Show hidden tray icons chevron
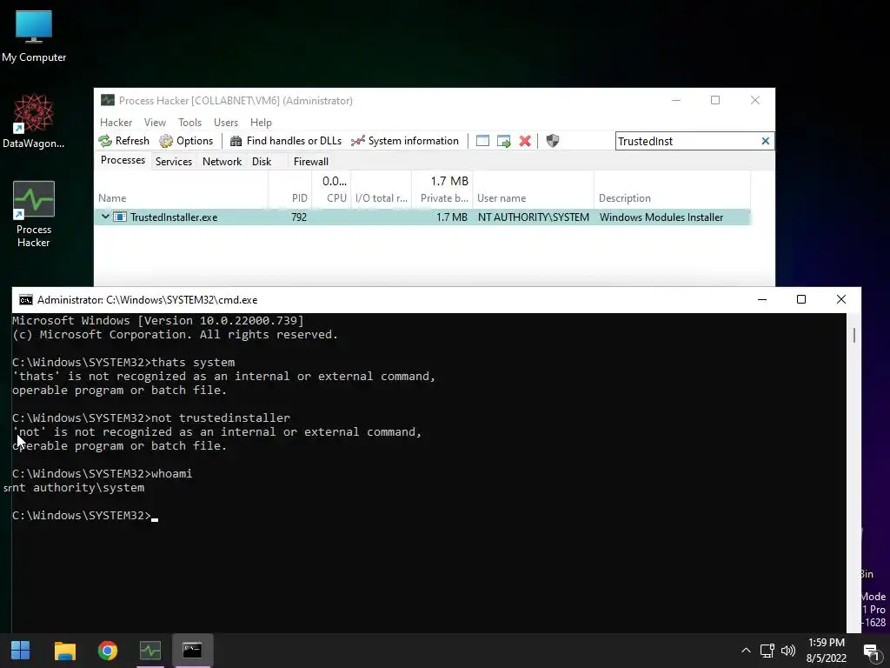890x668 pixels. (x=746, y=651)
